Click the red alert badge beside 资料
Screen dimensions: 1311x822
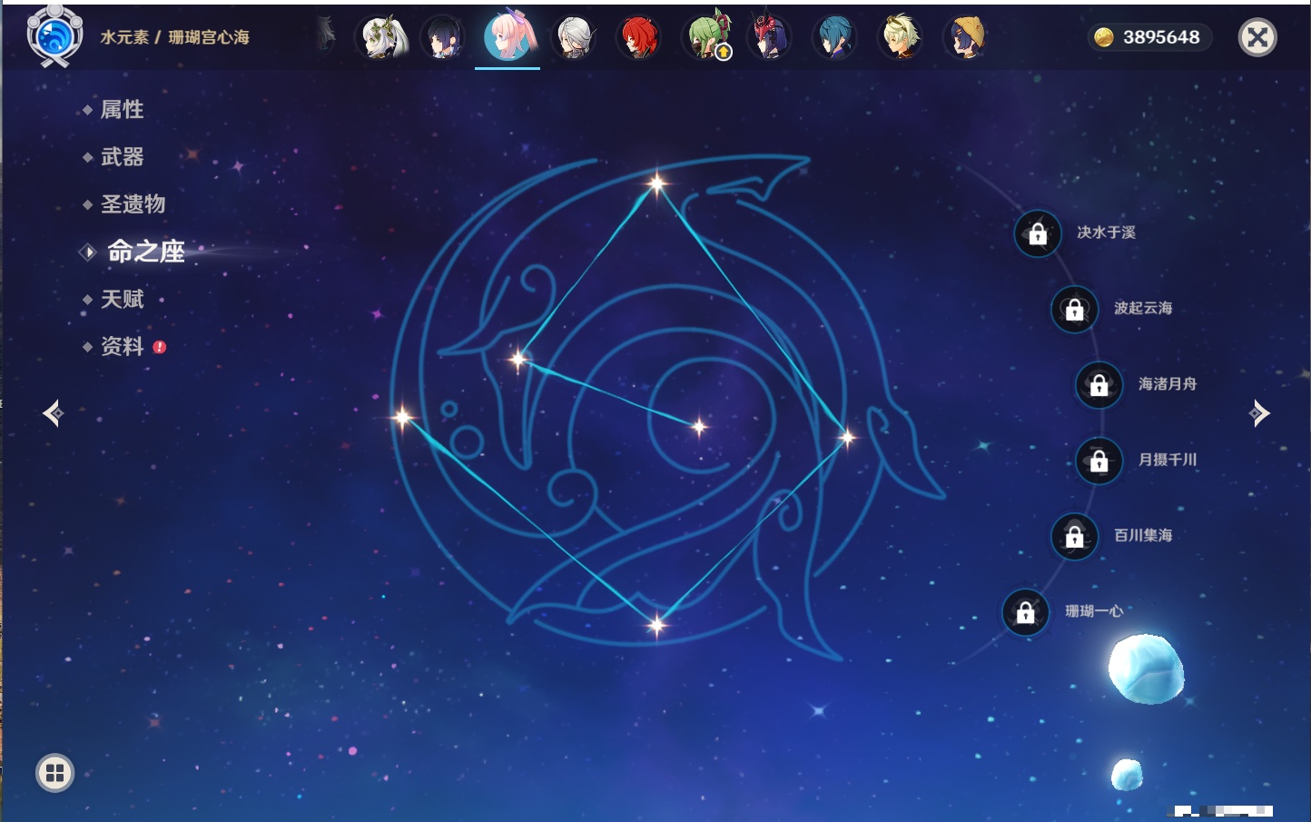(160, 347)
